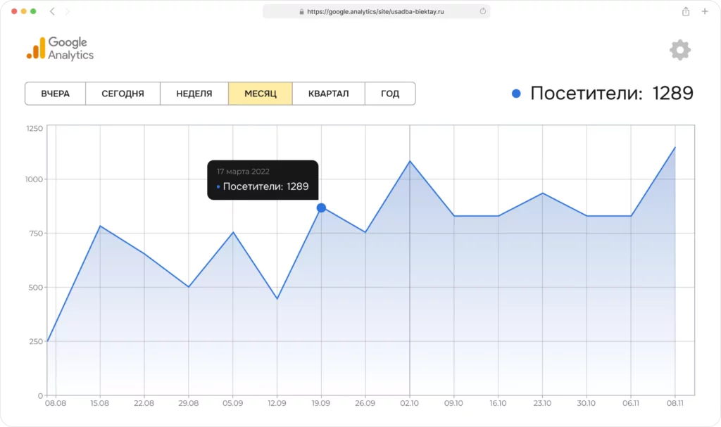Click the highlighted 19.09 data point

tap(321, 208)
